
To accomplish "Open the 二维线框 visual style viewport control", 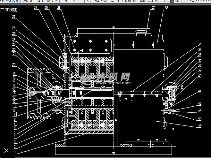I will (9, 10).
